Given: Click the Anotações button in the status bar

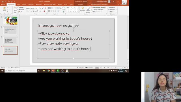Looking at the screenshot, I should pos(80,68).
